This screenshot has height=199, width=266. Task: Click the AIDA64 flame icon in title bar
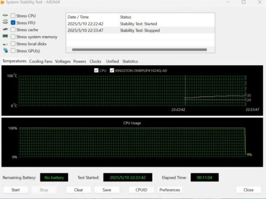3,2
